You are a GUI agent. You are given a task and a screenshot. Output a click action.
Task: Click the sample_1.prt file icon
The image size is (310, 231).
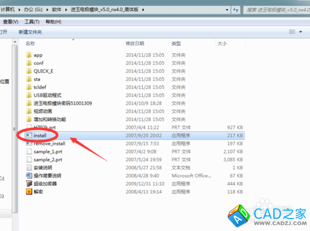click(x=29, y=152)
